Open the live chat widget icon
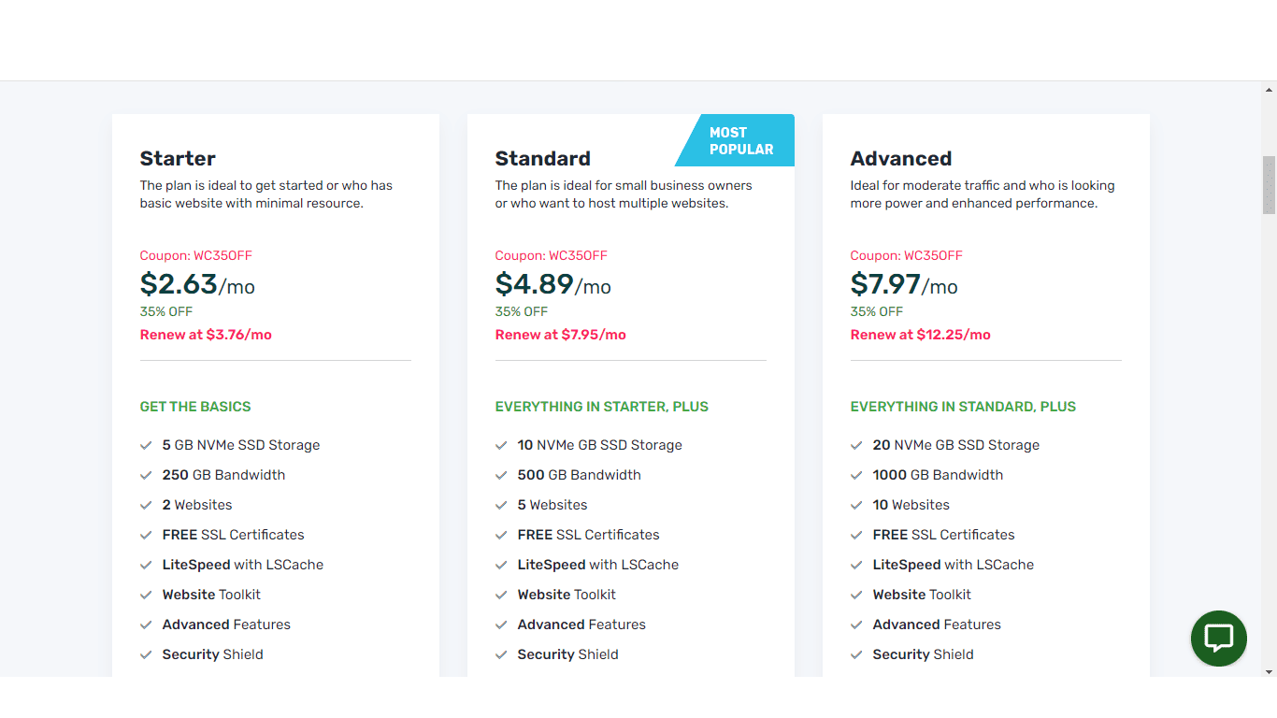 [1218, 639]
